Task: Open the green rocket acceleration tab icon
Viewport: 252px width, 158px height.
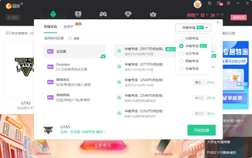Action: pos(53,14)
